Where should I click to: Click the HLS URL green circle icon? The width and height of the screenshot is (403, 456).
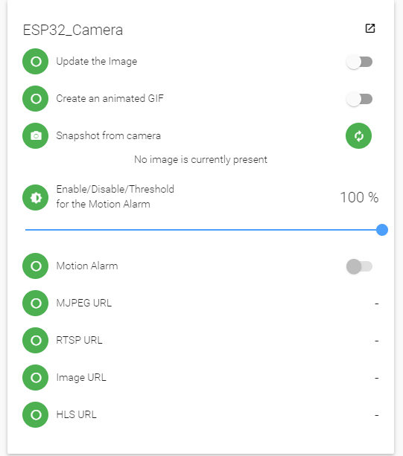(36, 414)
